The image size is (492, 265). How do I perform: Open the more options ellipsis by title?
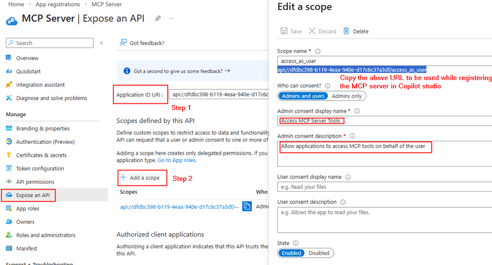[x=171, y=18]
